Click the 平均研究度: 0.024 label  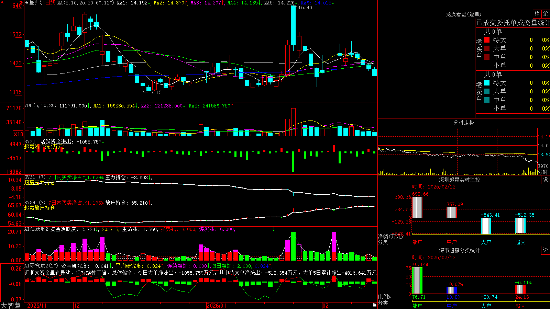pyautogui.click(x=138, y=266)
